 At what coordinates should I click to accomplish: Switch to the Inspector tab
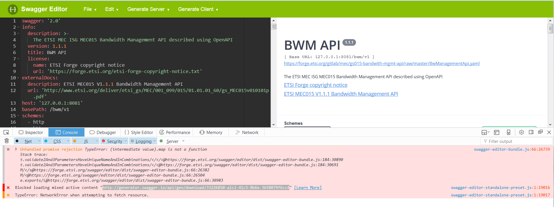(31, 132)
